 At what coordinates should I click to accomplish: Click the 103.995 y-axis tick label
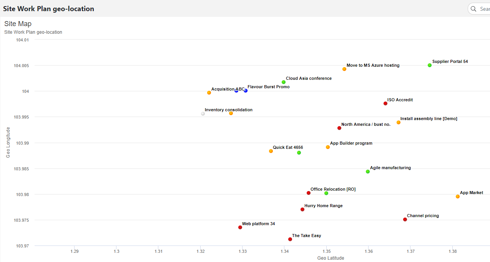22,117
